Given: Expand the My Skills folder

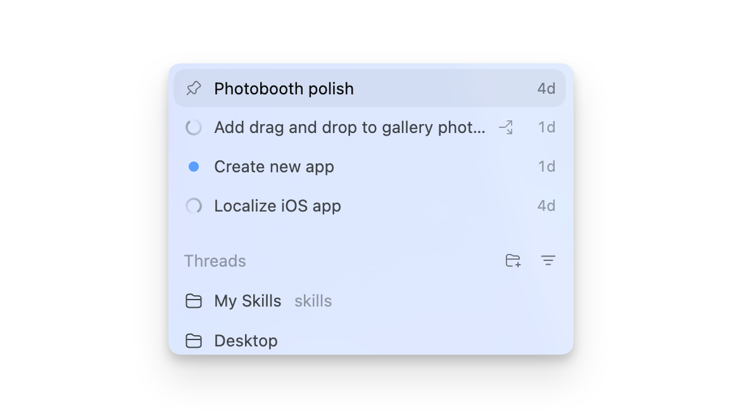Looking at the screenshot, I should pyautogui.click(x=248, y=301).
